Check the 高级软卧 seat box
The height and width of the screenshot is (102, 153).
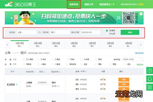pyautogui.click(x=67, y=64)
